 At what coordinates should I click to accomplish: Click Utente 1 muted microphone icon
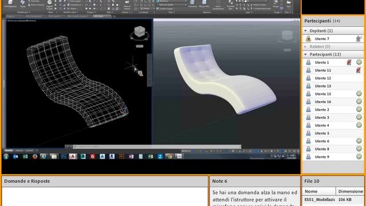(349, 62)
